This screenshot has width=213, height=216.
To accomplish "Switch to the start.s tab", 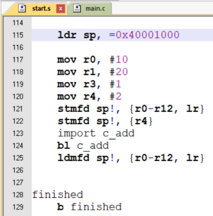I will [41, 9].
